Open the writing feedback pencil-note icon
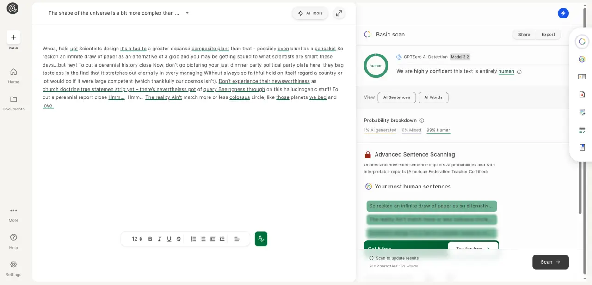The width and height of the screenshot is (592, 285). (582, 112)
